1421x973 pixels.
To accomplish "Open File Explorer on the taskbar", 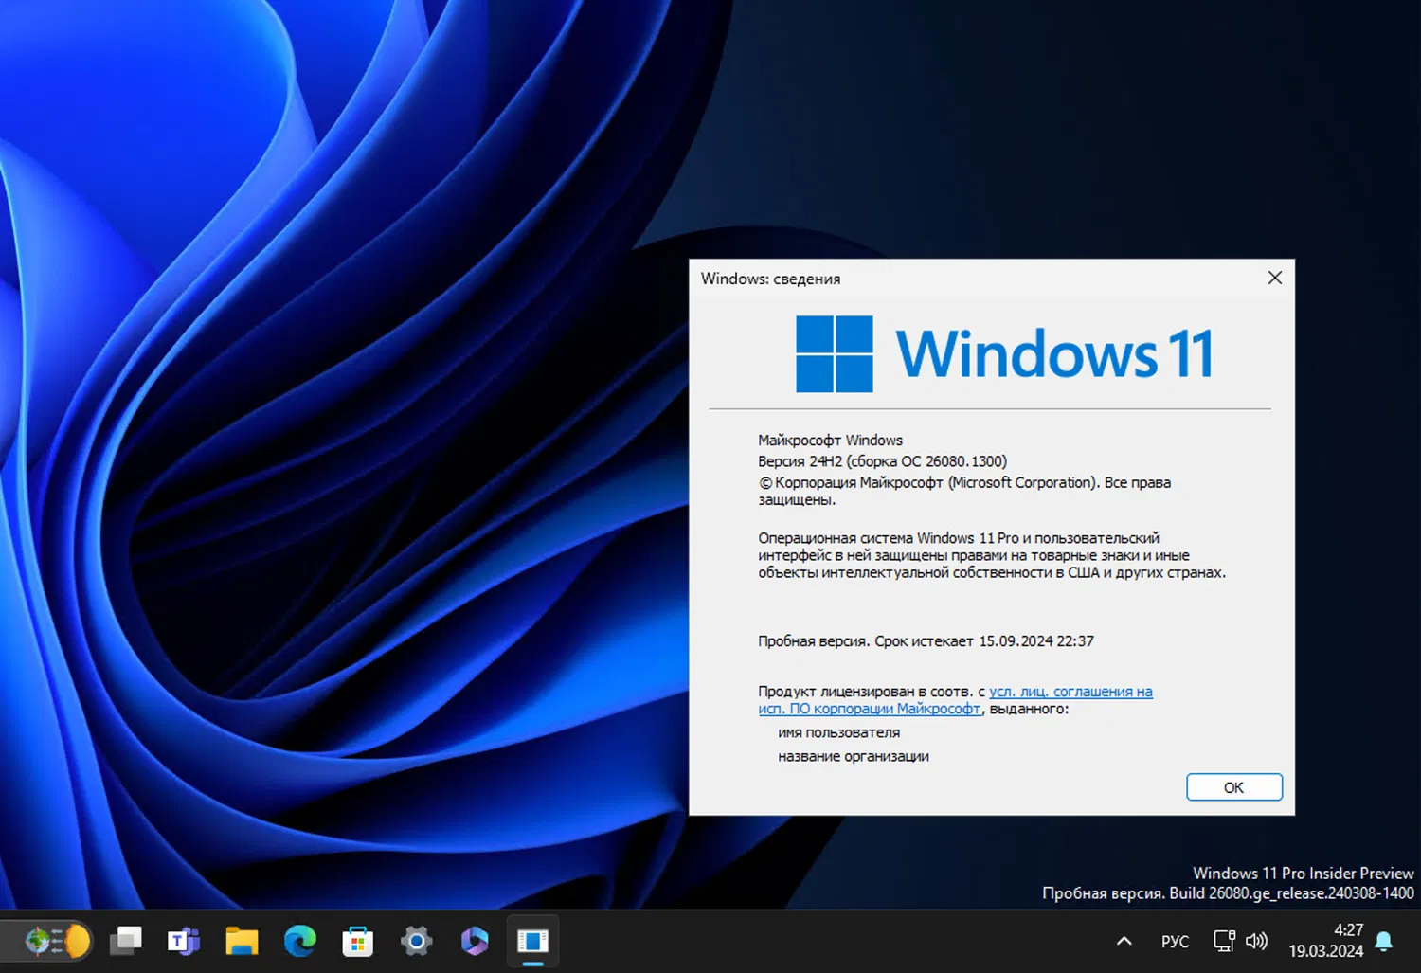I will (241, 941).
